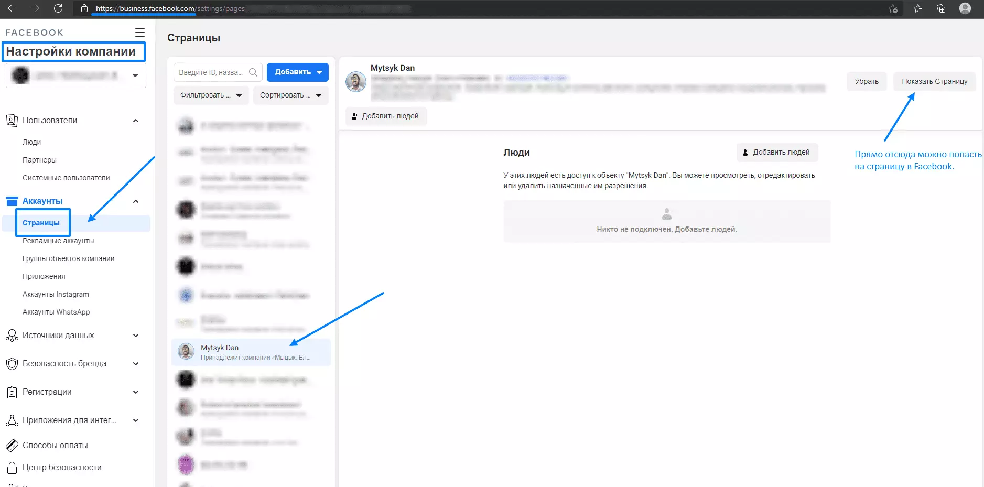Expand the Регистрации chevron

coord(136,392)
